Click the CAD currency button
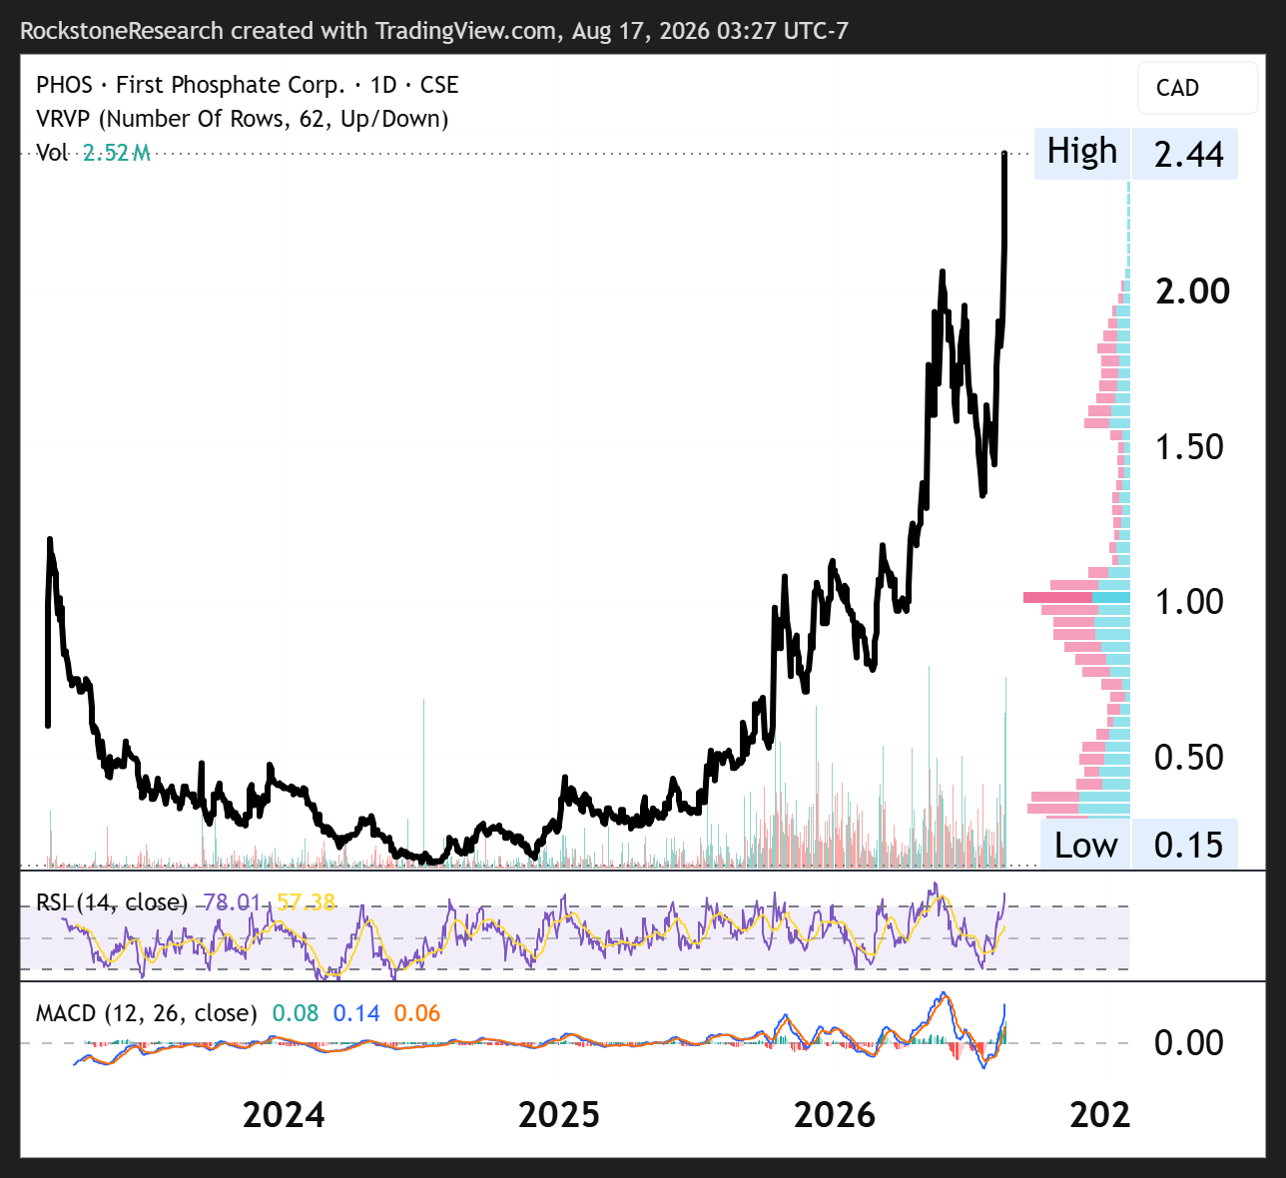Screen dimensions: 1286x1178 [x=1197, y=88]
